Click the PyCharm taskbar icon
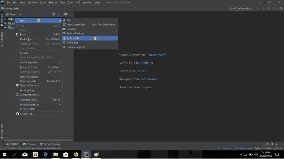This screenshot has height=159, width=284. pos(86,155)
